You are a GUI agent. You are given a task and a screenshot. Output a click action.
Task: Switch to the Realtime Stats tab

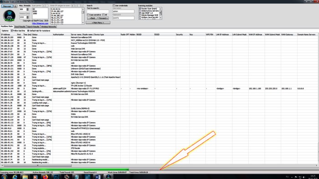[x=7, y=26]
